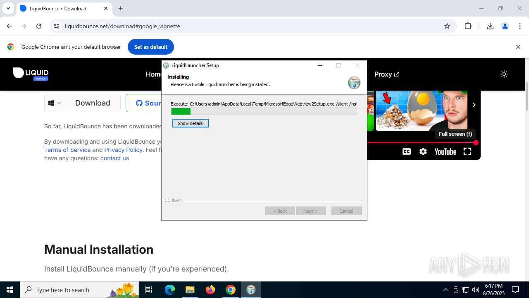Open Chrome profile avatar menu
The image size is (529, 298).
tap(505, 26)
